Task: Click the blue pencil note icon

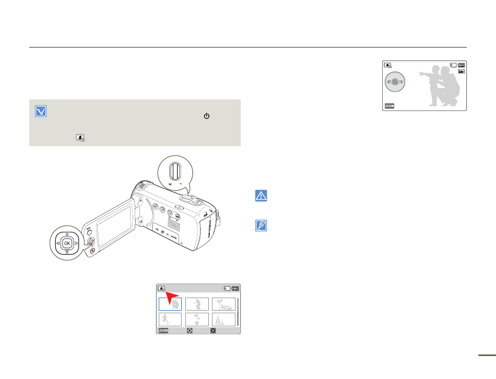Action: pyautogui.click(x=261, y=226)
